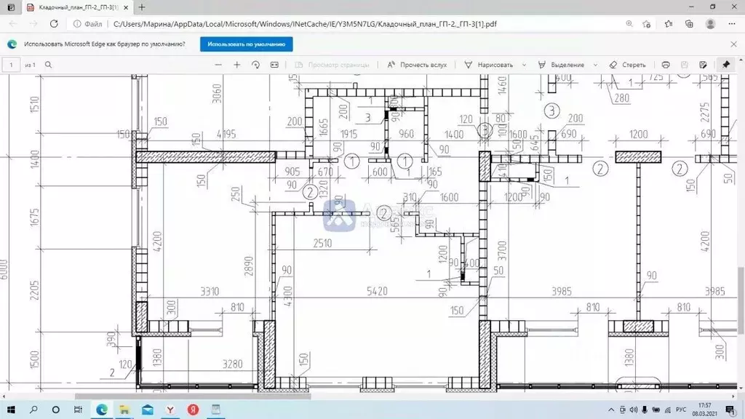Click the save PDF icon
745x419 pixels.
pos(684,65)
